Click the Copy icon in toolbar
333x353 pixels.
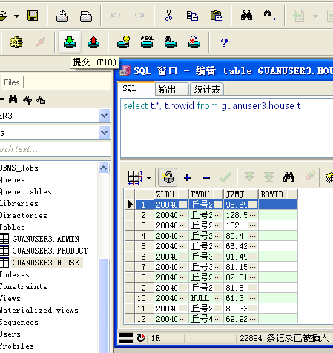(x=192, y=16)
